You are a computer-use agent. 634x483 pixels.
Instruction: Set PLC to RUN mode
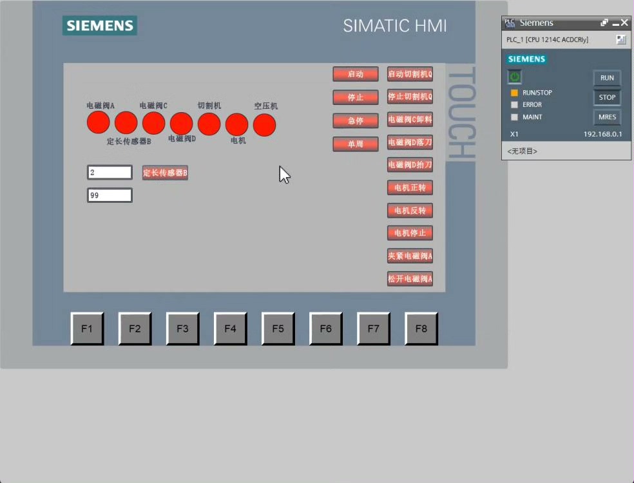pyautogui.click(x=607, y=78)
